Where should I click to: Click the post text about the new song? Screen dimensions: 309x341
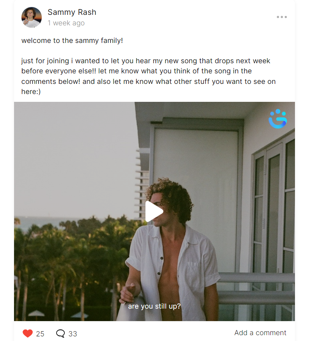click(x=149, y=76)
